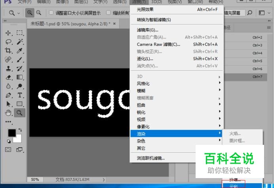Open the 文件(F) menu
The image size is (274, 188).
pyautogui.click(x=25, y=2)
